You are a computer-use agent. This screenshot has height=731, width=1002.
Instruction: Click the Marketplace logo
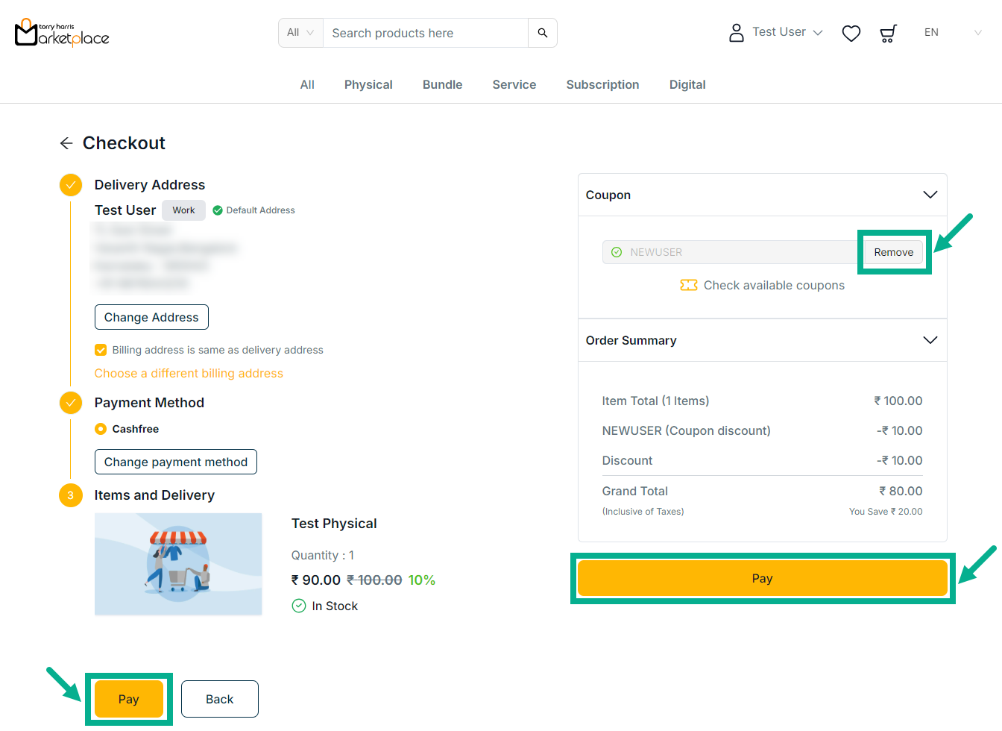[62, 33]
